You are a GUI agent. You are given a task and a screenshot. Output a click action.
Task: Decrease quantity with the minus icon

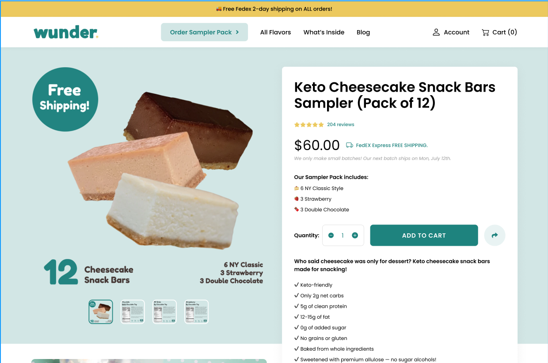(331, 236)
